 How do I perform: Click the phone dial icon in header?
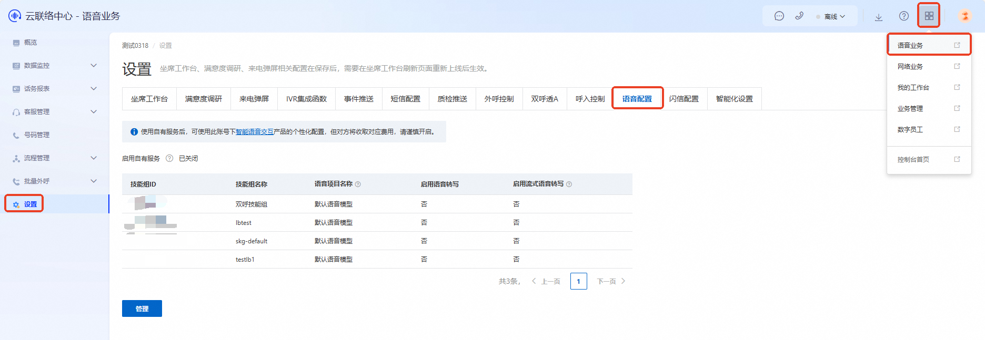click(799, 16)
